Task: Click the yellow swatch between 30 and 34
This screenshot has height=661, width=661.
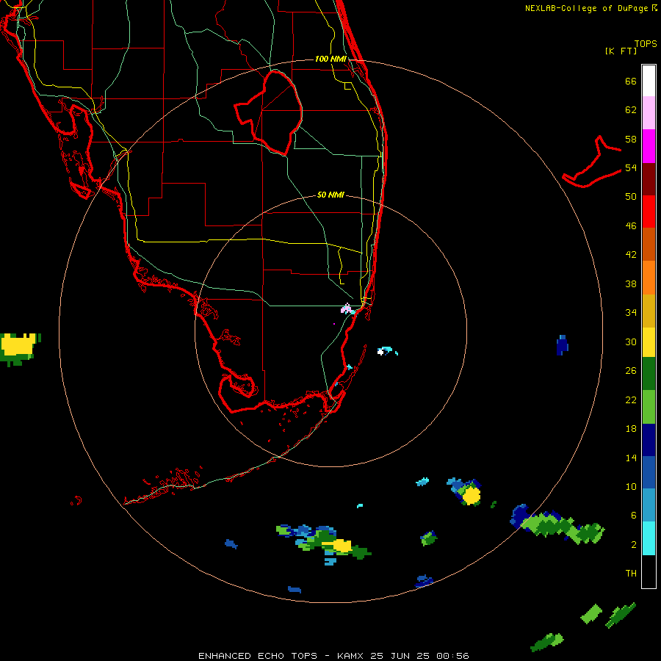Action: [x=649, y=342]
